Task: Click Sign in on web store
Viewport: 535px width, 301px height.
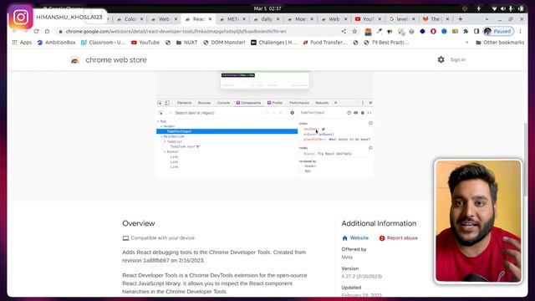Action: [x=458, y=59]
